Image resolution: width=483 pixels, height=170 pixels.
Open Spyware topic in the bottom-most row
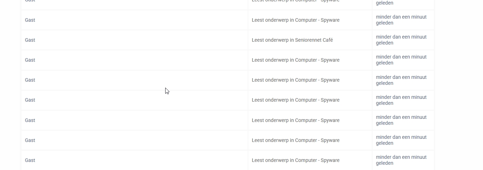click(x=295, y=160)
